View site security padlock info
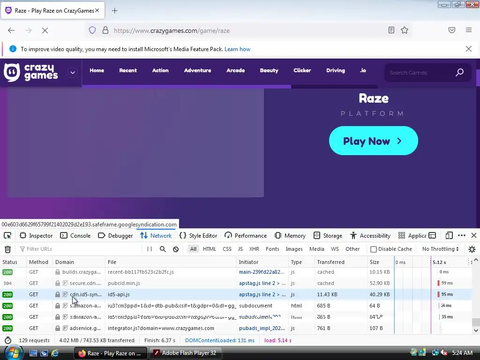The image size is (480, 360). pyautogui.click(x=105, y=30)
